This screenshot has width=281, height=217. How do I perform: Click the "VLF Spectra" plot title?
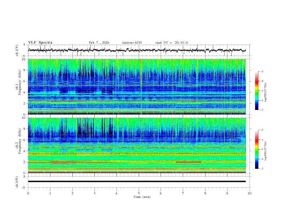tap(40, 43)
